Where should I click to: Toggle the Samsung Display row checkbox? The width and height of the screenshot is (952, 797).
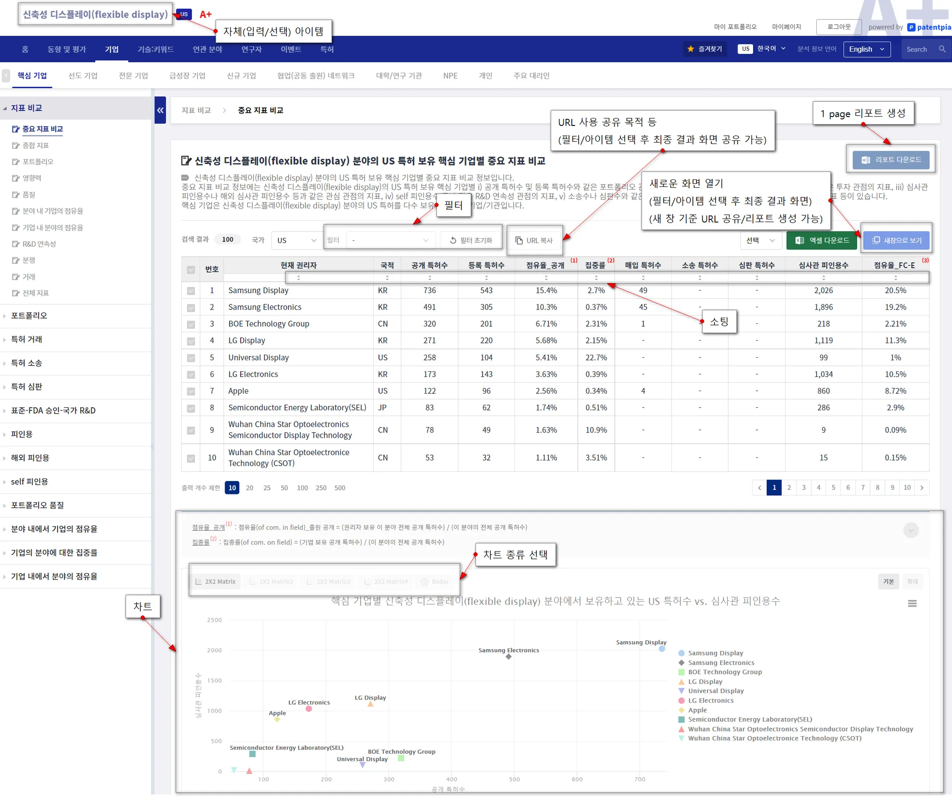coord(191,291)
